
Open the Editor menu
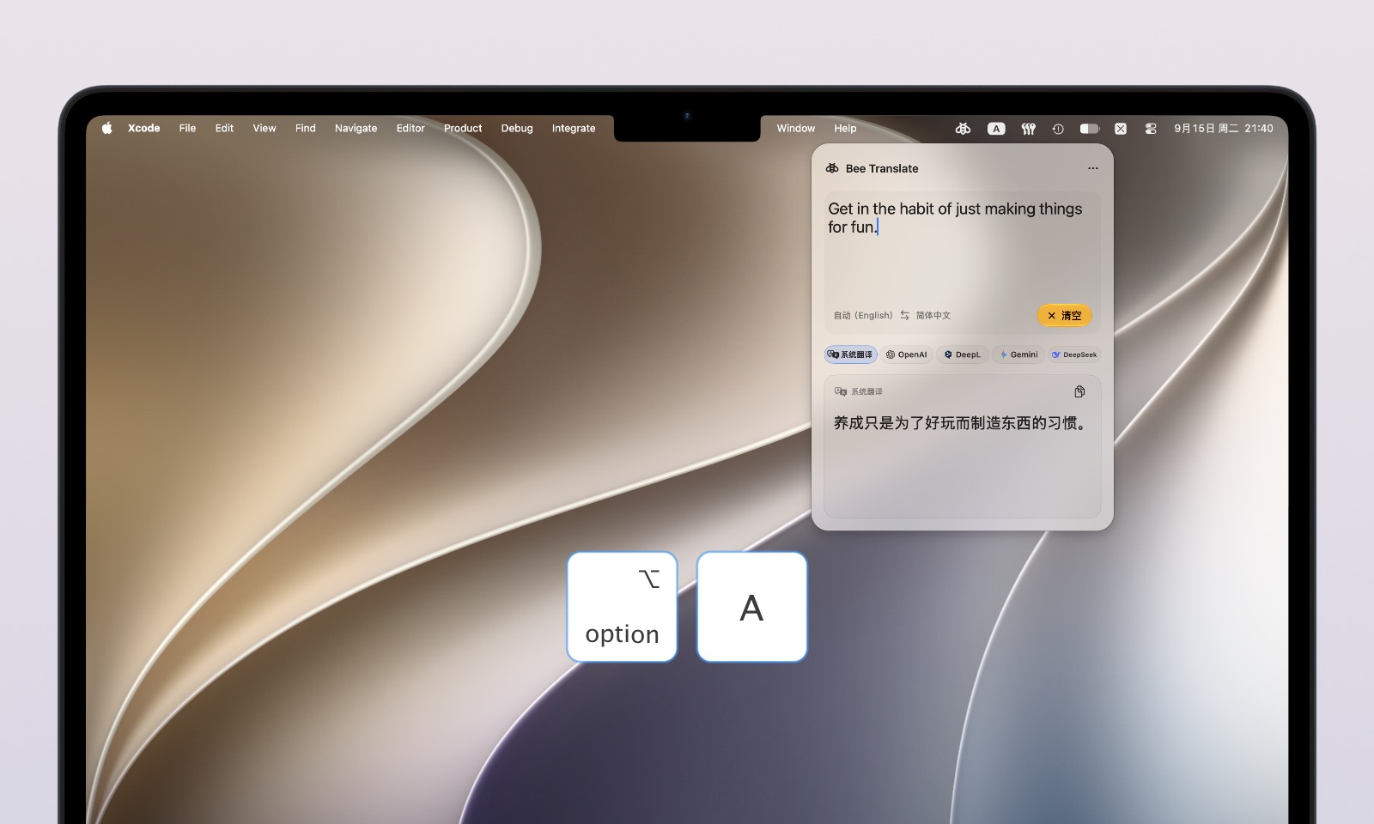[x=410, y=128]
